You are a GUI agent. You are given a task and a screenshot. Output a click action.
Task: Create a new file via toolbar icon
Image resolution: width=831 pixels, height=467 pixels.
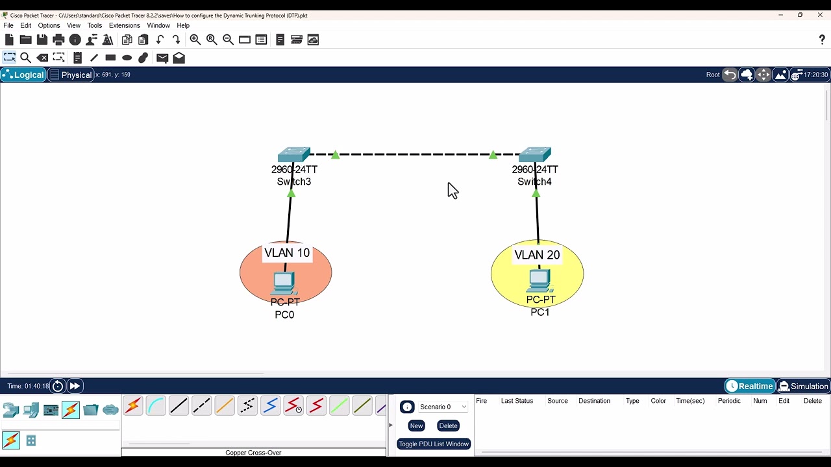pos(9,40)
